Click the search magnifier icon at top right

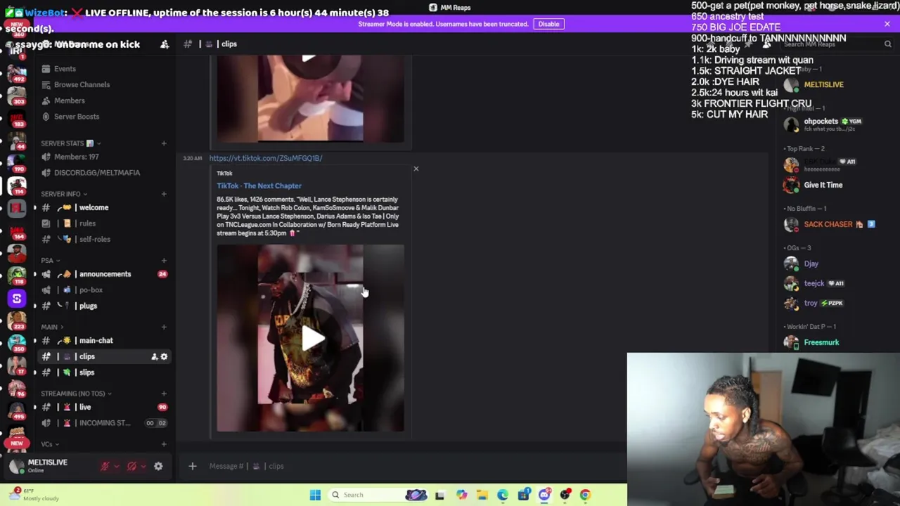887,44
